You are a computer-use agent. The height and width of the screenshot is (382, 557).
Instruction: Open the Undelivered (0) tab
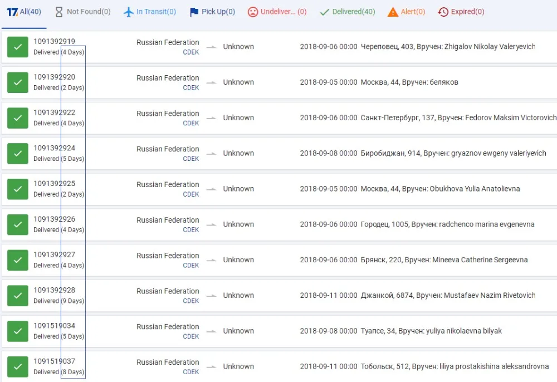[277, 12]
